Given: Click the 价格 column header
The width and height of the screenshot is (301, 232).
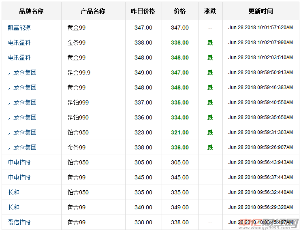Looking at the screenshot, I should tap(180, 11).
